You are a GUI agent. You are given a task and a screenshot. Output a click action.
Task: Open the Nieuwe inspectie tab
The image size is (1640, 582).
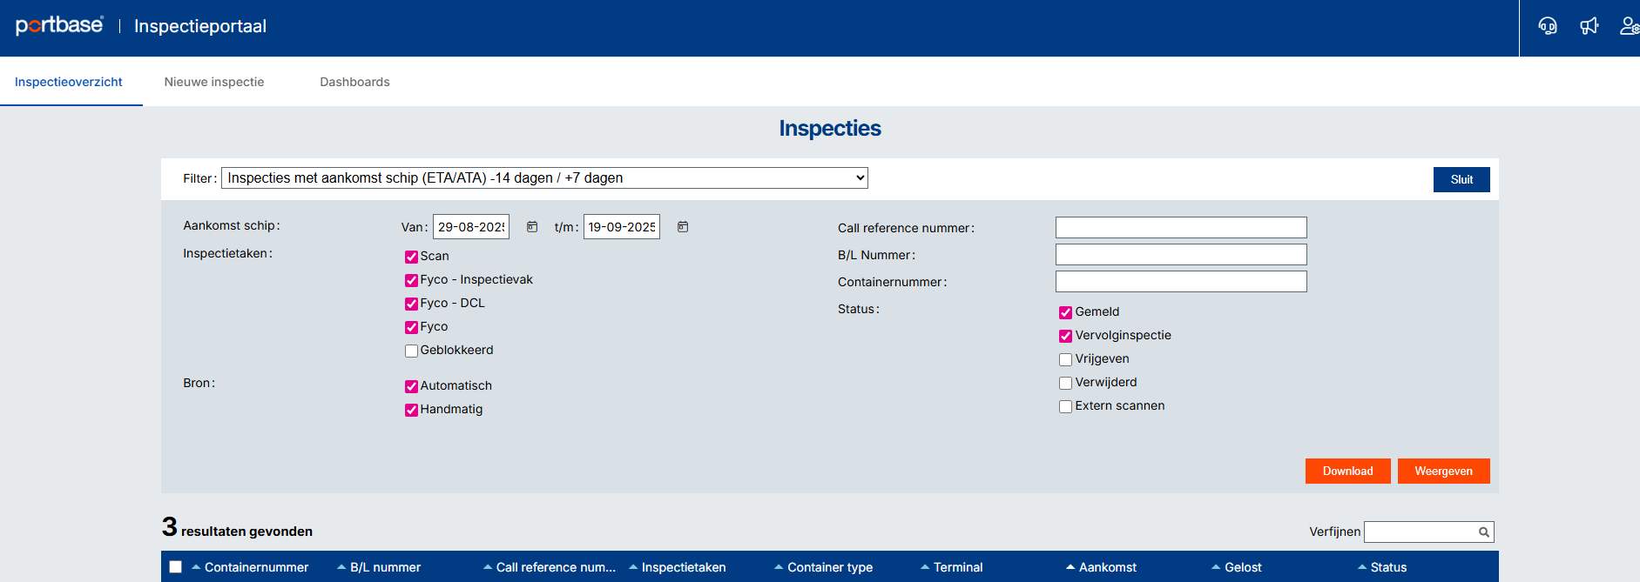coord(214,82)
